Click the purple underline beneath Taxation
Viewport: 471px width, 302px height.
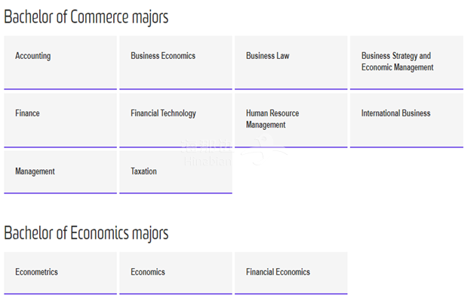tap(175, 193)
